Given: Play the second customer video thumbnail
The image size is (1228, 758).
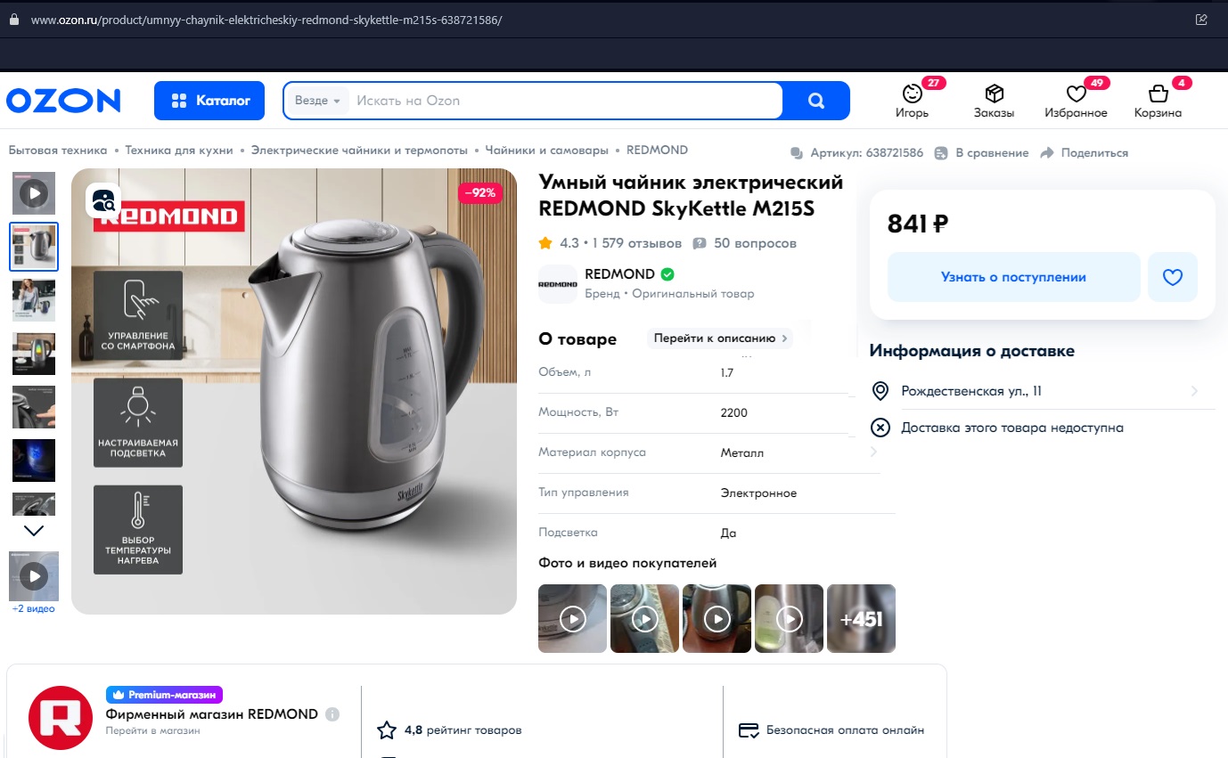Looking at the screenshot, I should point(644,618).
